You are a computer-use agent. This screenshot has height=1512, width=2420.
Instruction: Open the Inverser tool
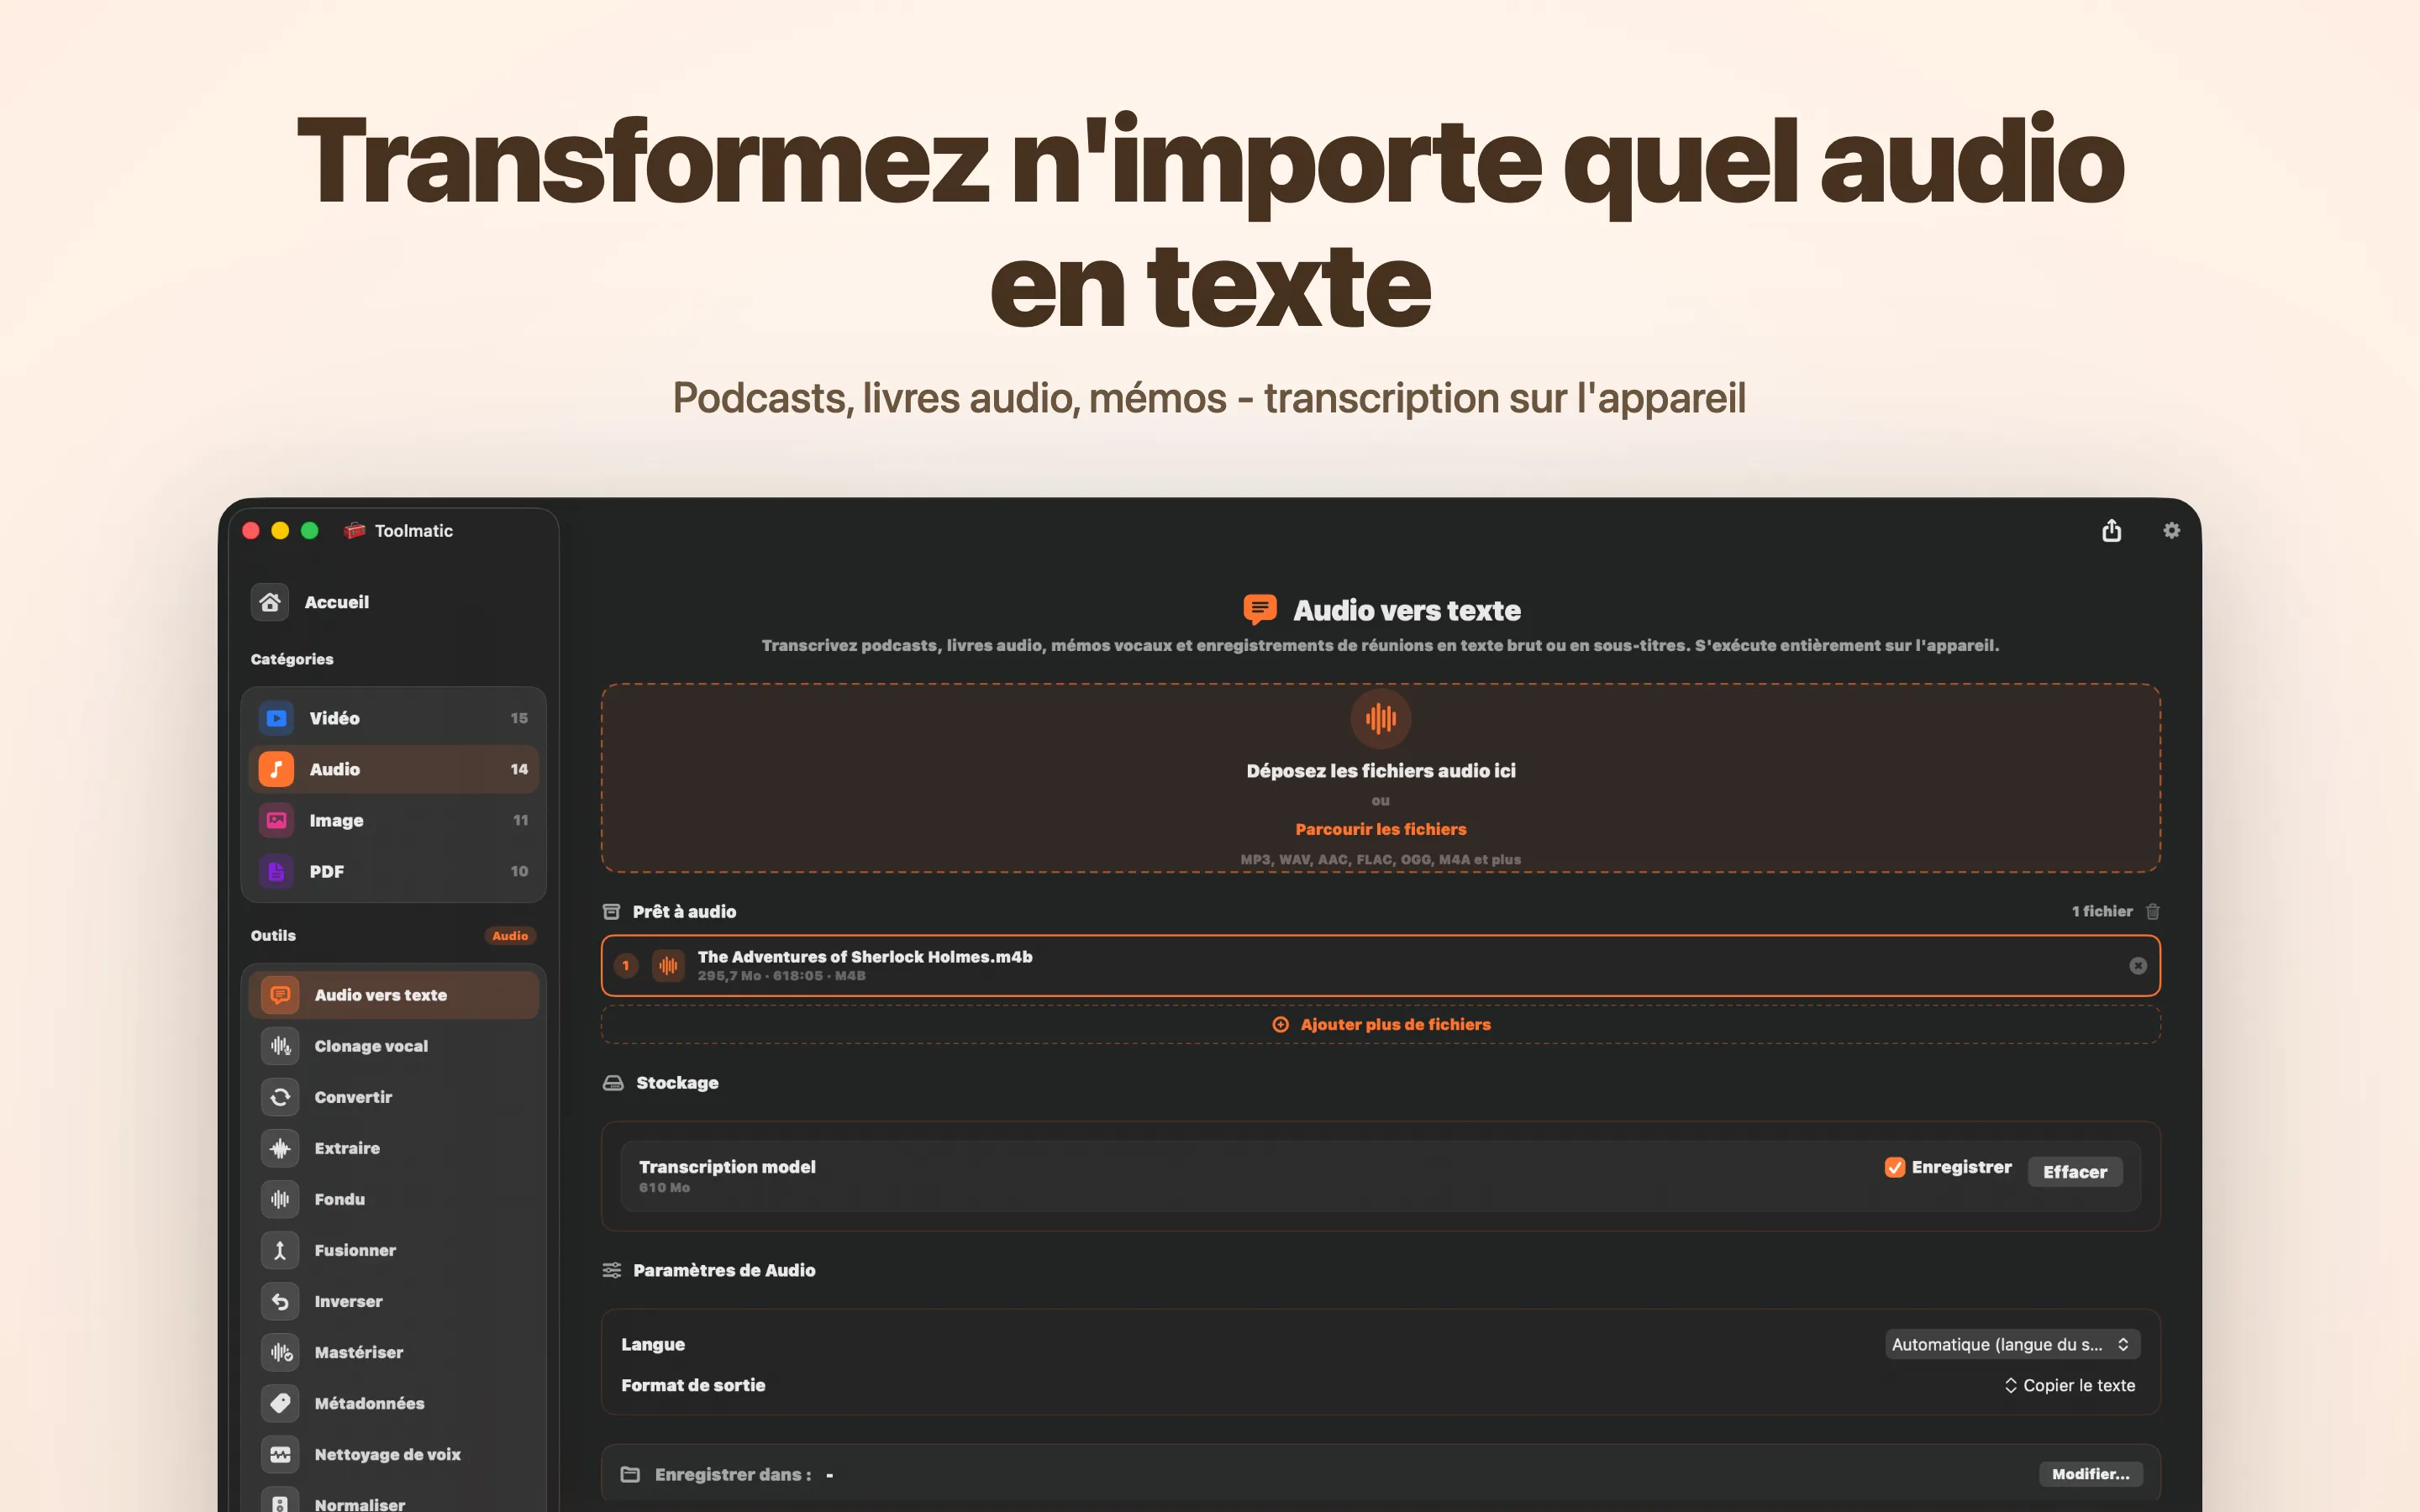393,1301
